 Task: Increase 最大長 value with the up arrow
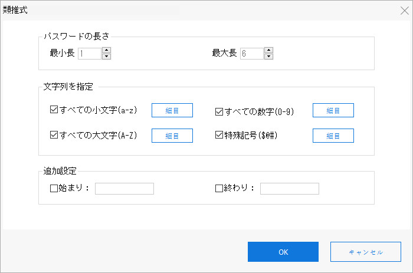[x=268, y=50]
